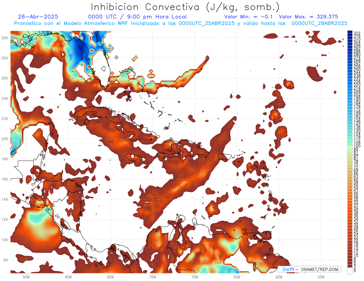Click the darkest blue colorbar swatch at 322

click(350, 32)
